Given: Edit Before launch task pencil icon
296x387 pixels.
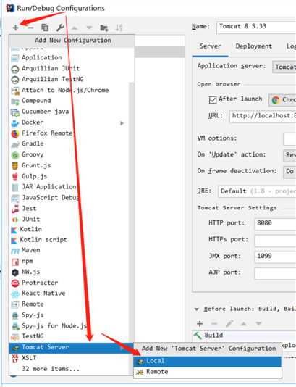Looking at the screenshot, I should pyautogui.click(x=229, y=323).
